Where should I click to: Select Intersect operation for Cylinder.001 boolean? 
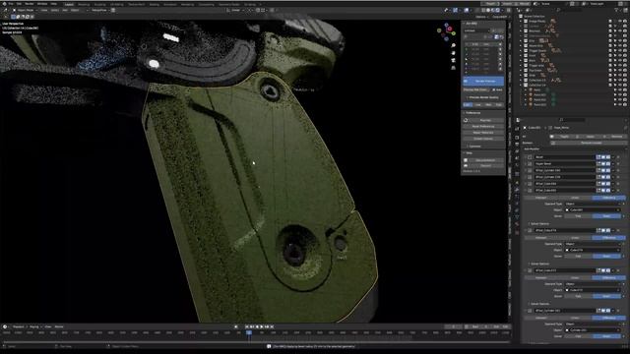(540, 318)
